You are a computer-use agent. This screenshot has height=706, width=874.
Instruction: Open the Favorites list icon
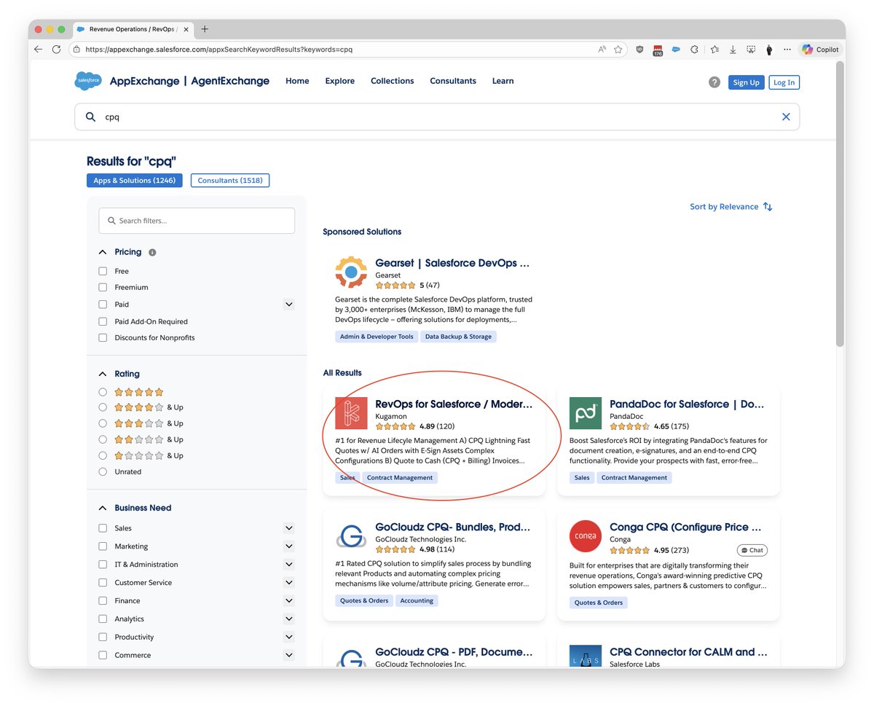click(x=714, y=50)
